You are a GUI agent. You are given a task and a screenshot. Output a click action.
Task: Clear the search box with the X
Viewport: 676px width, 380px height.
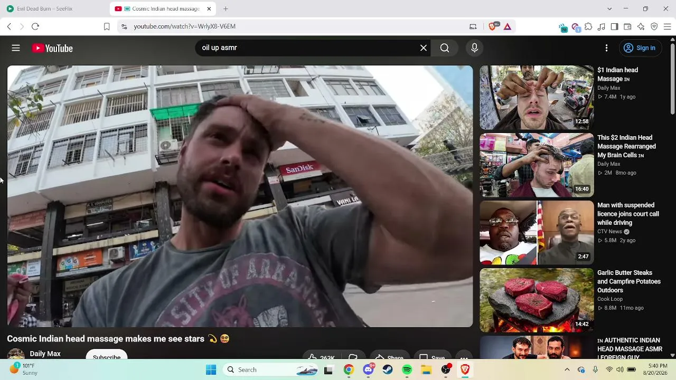[x=424, y=48]
